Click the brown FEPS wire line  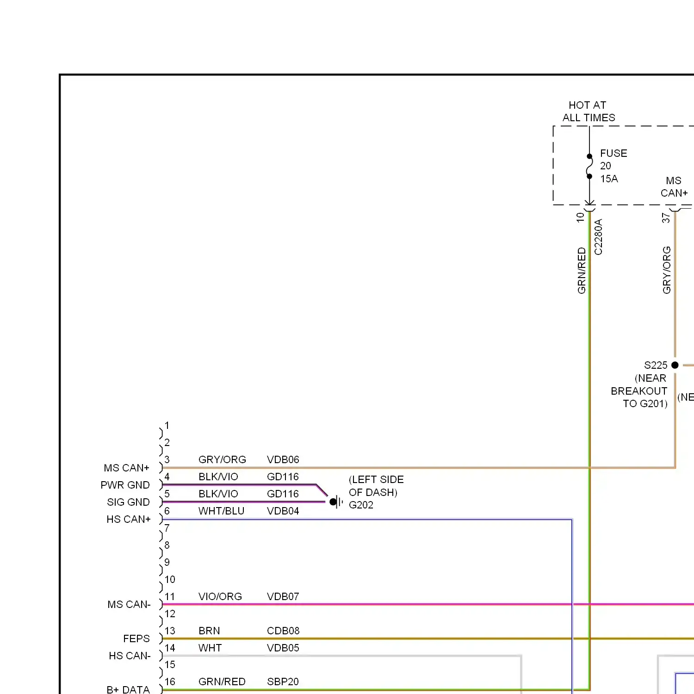point(428,638)
